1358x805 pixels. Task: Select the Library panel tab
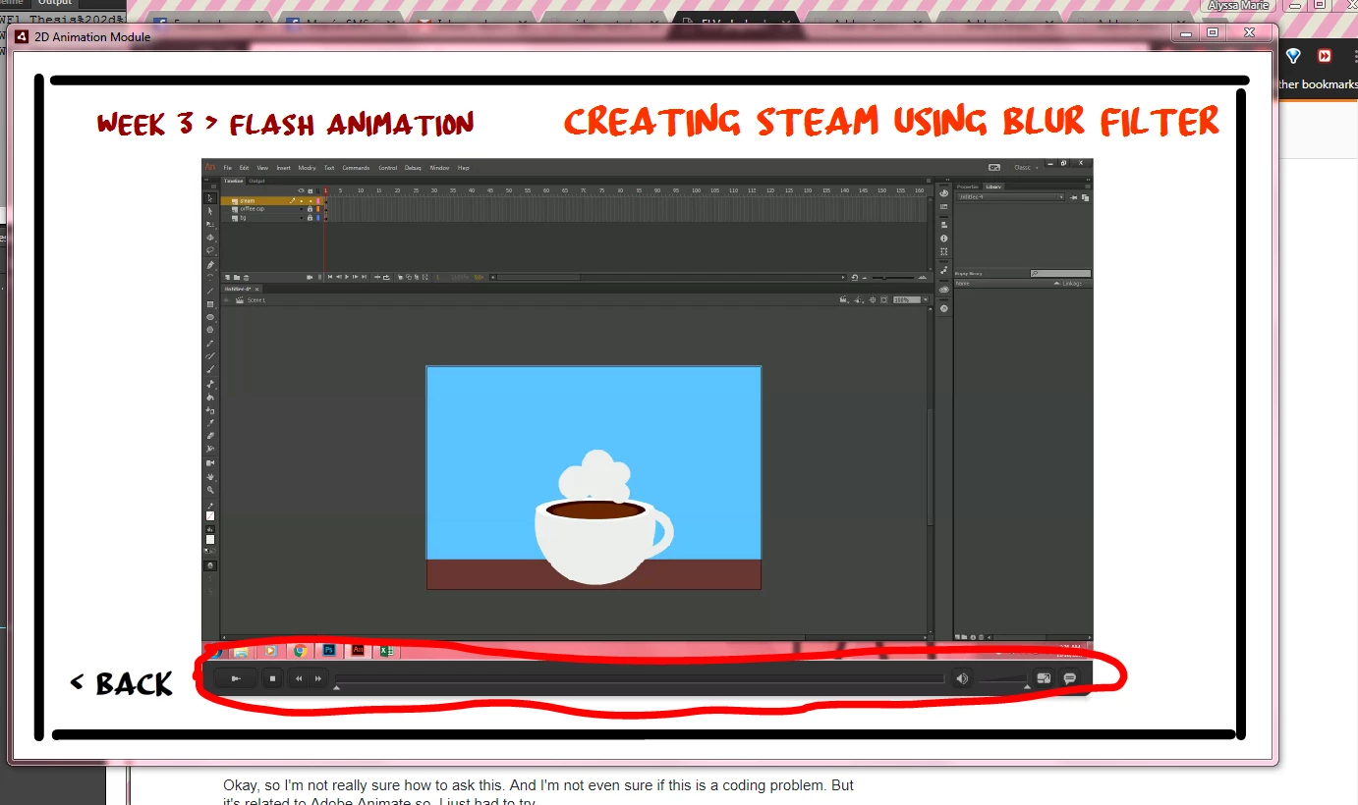[993, 187]
